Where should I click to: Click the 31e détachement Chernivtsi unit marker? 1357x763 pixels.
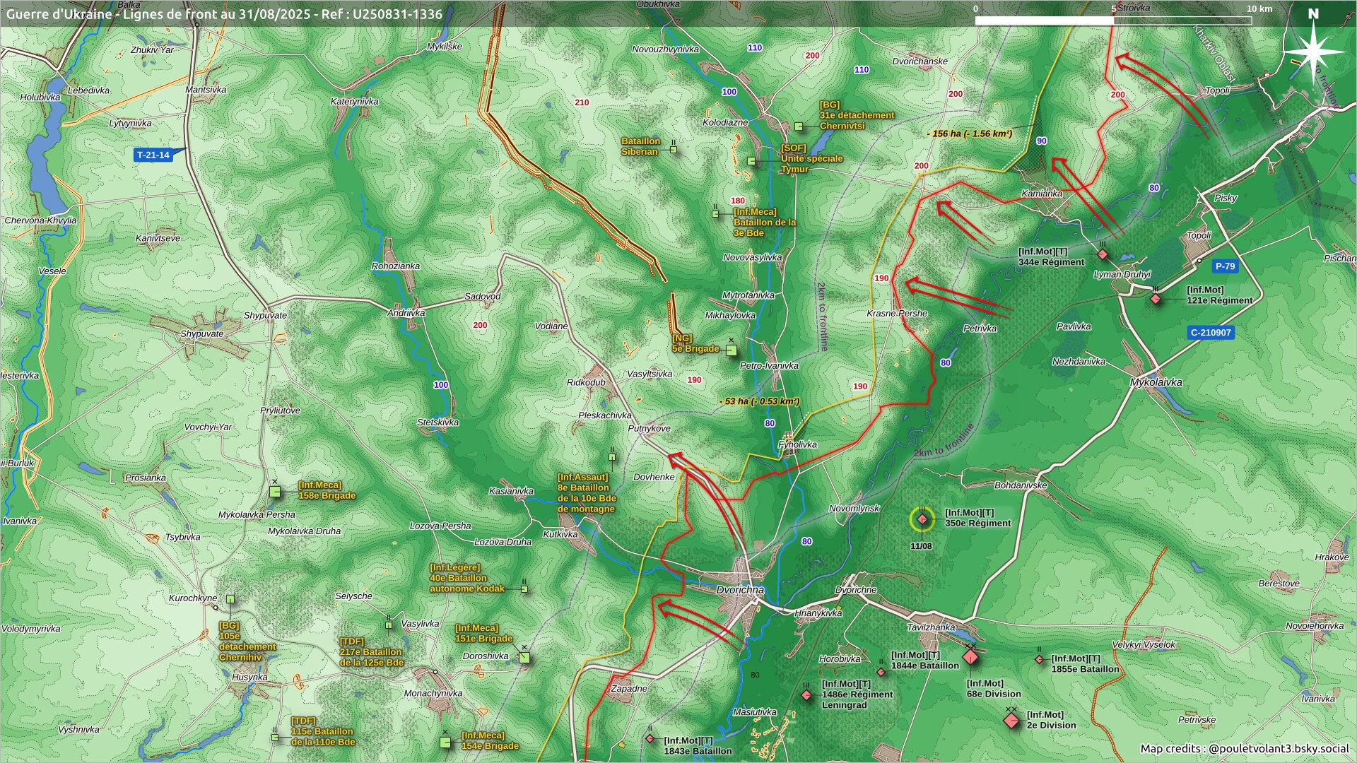[x=799, y=126]
